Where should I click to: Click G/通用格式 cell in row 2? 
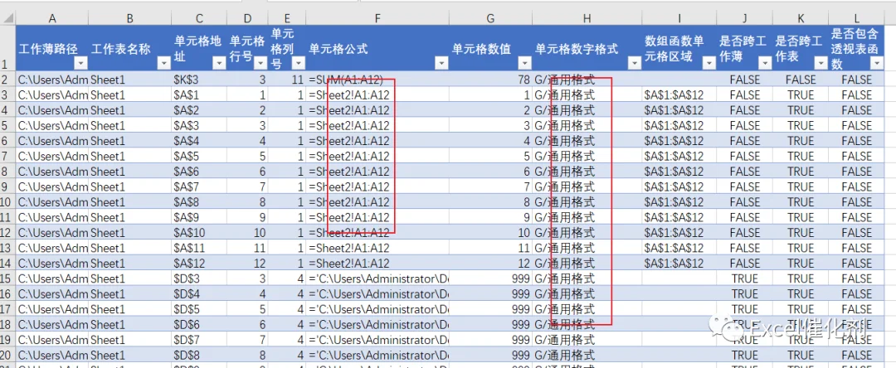coord(587,80)
